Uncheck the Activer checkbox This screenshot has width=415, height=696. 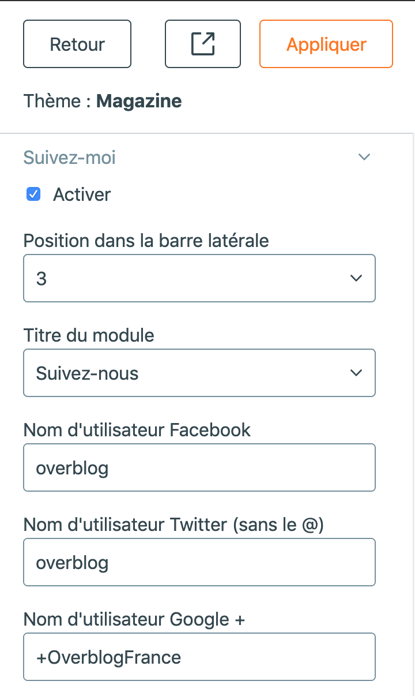click(33, 194)
